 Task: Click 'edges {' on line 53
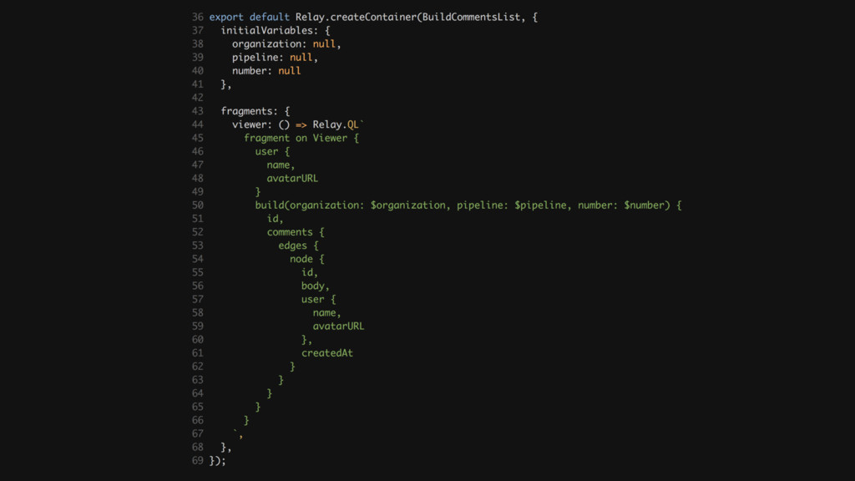pyautogui.click(x=298, y=246)
